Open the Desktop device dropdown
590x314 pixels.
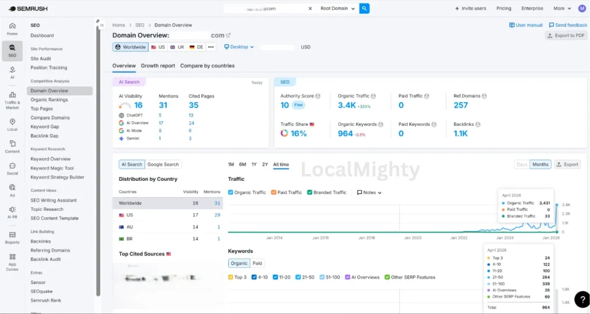pyautogui.click(x=239, y=47)
